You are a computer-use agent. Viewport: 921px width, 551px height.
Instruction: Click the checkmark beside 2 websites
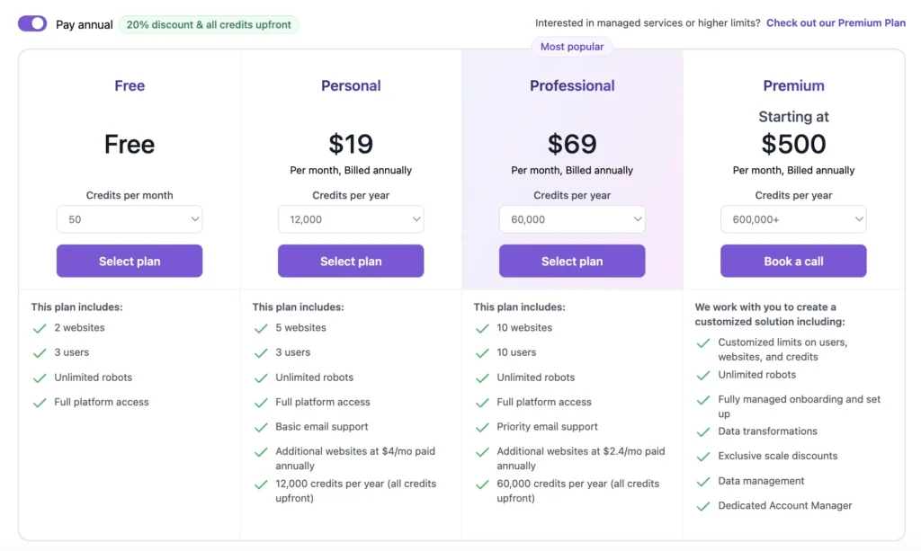pyautogui.click(x=40, y=329)
